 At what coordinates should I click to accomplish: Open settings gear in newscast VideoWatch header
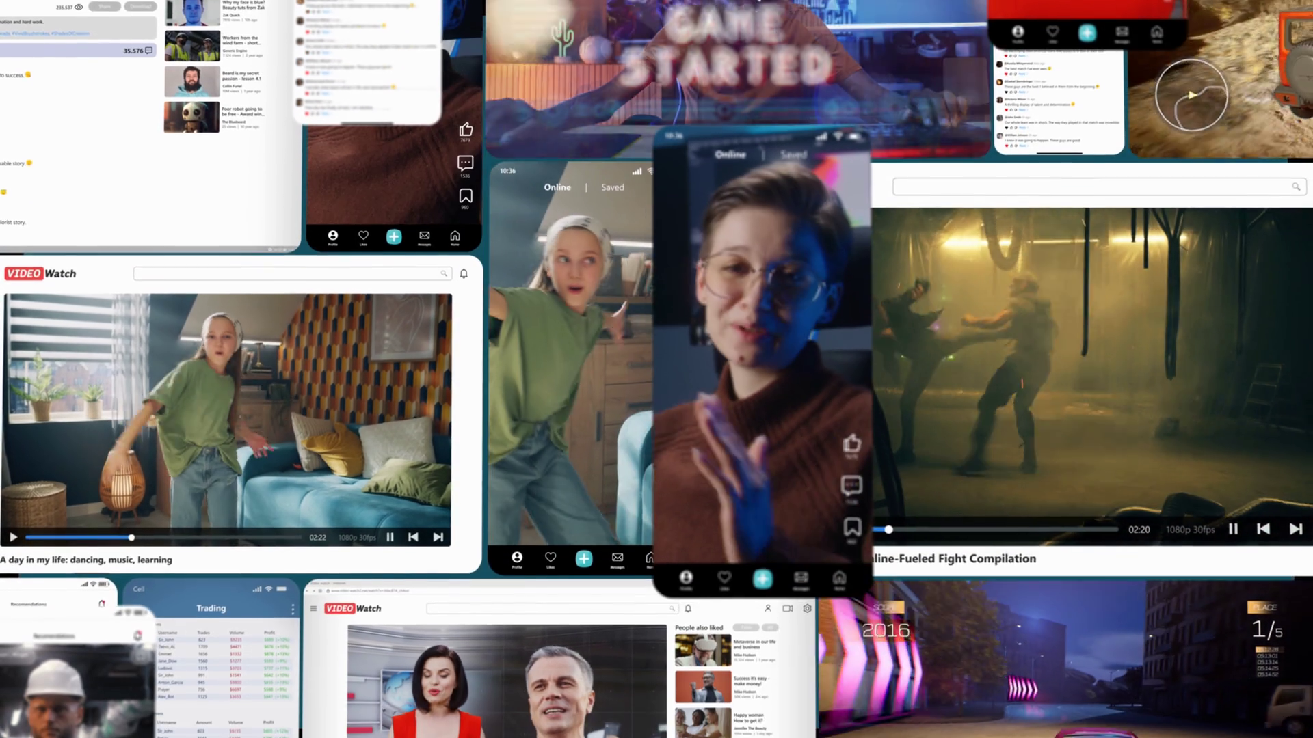807,608
